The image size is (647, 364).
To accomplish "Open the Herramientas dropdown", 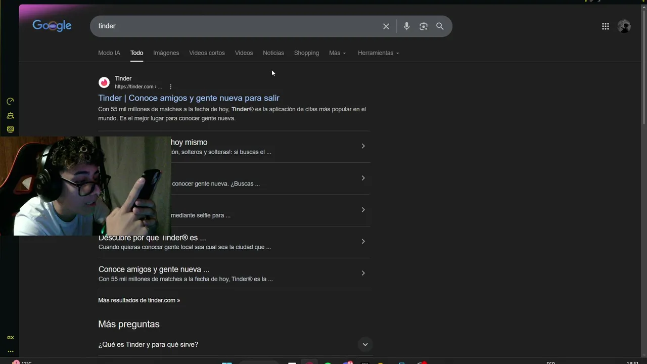I will pyautogui.click(x=378, y=53).
